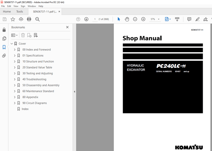Screen dimensions: 212x151
Task: Open the File menu
Action: tap(3, 6)
